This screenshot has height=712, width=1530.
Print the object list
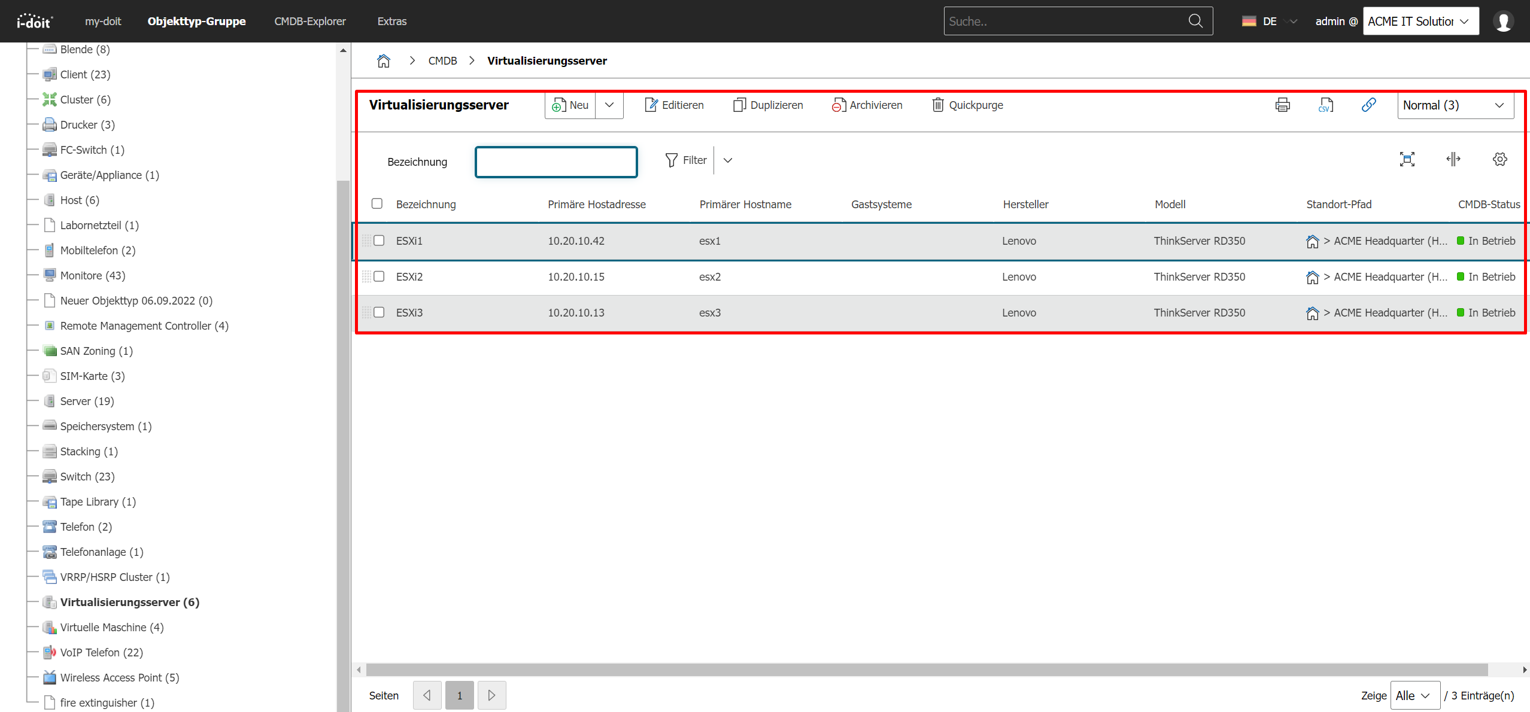[1282, 105]
